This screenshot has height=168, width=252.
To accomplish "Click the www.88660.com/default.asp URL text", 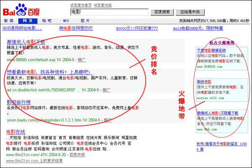I will click(x=31, y=60).
